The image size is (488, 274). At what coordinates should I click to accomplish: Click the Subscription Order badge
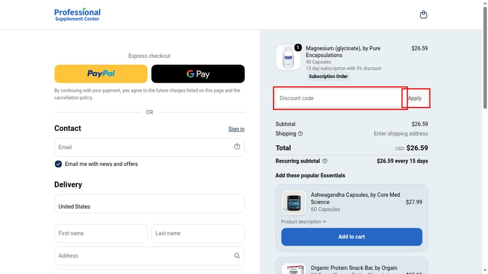328,77
